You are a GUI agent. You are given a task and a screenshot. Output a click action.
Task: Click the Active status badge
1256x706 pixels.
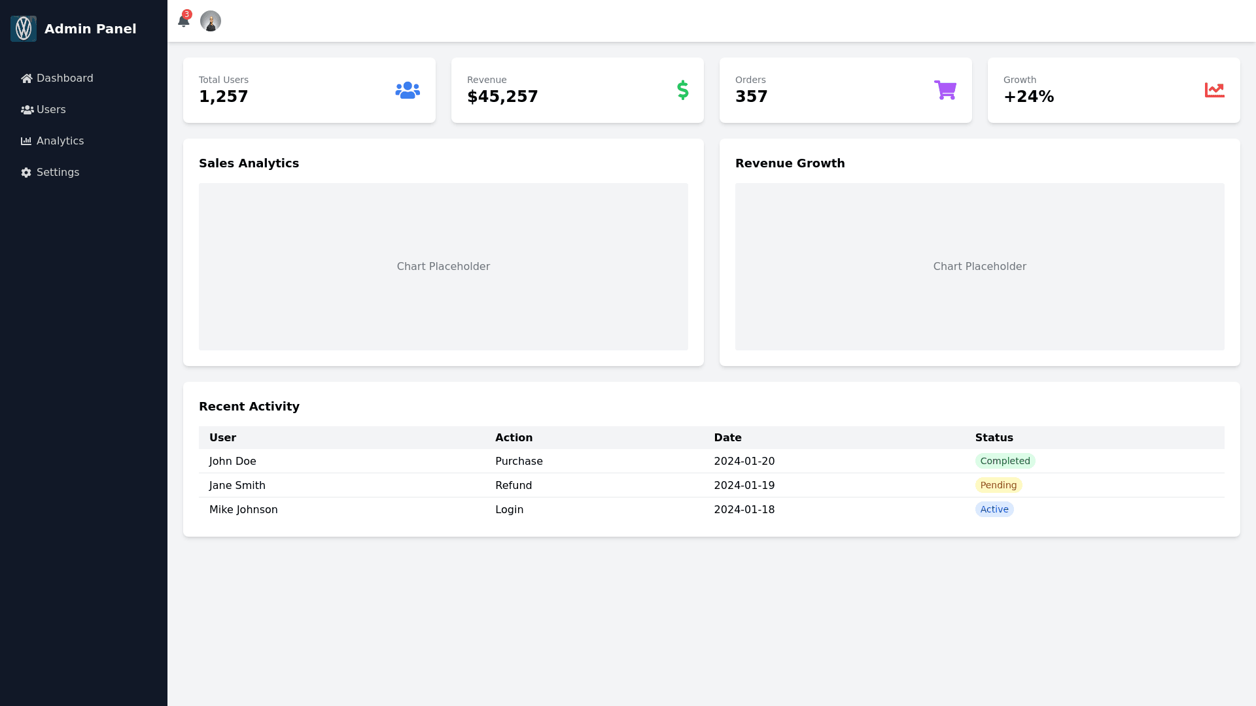[x=994, y=509]
